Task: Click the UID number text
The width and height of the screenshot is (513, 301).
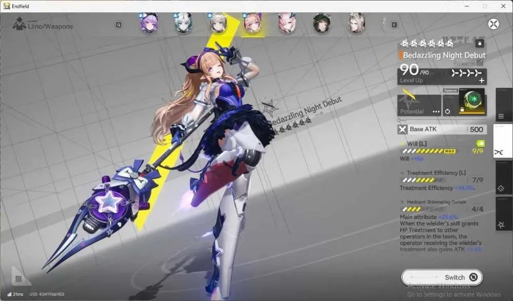Action: [x=47, y=294]
